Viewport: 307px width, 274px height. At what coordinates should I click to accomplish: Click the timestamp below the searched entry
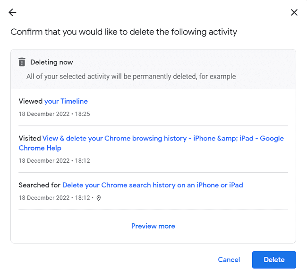pyautogui.click(x=54, y=198)
